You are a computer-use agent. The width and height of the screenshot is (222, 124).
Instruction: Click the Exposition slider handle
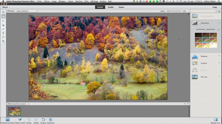(206, 29)
